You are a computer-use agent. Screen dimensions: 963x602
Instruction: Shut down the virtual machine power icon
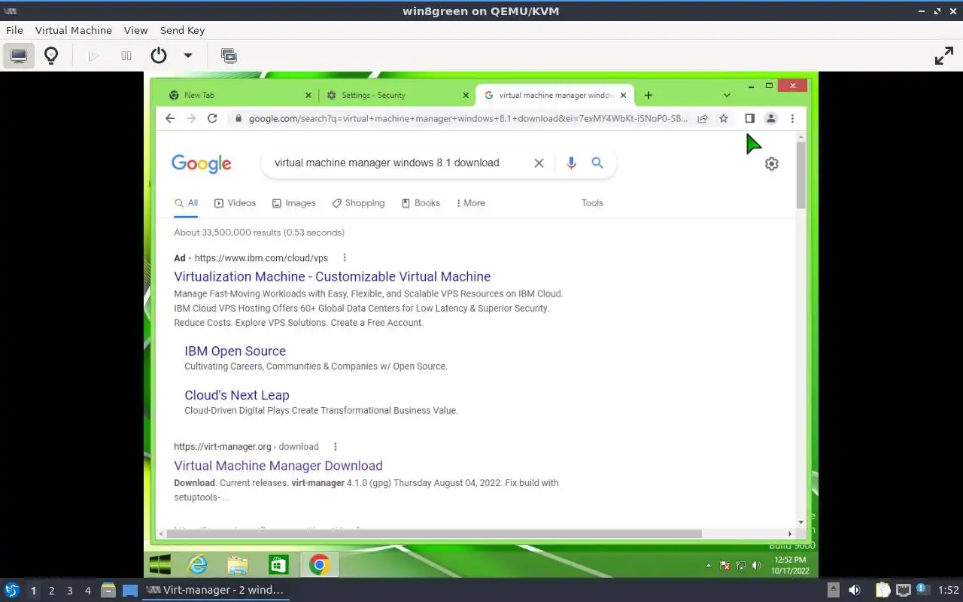pyautogui.click(x=159, y=56)
